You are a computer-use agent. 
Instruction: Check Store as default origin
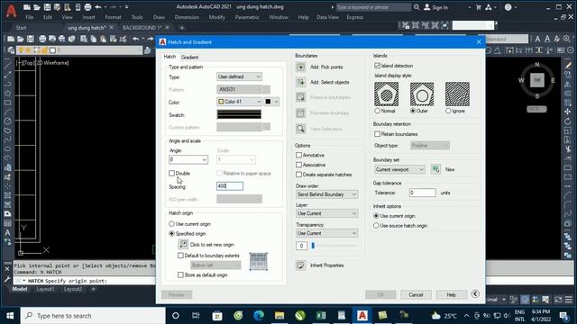point(180,274)
